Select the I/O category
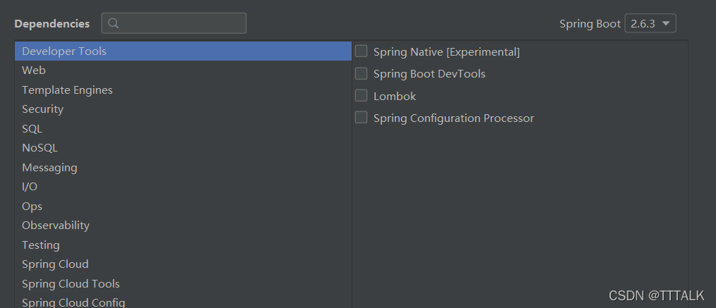This screenshot has height=308, width=716. click(x=183, y=187)
